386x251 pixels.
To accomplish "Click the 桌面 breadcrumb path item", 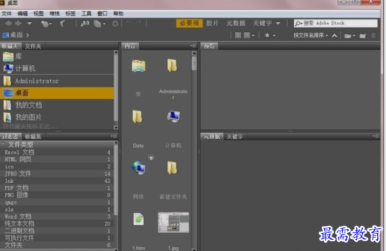I will tap(13, 35).
